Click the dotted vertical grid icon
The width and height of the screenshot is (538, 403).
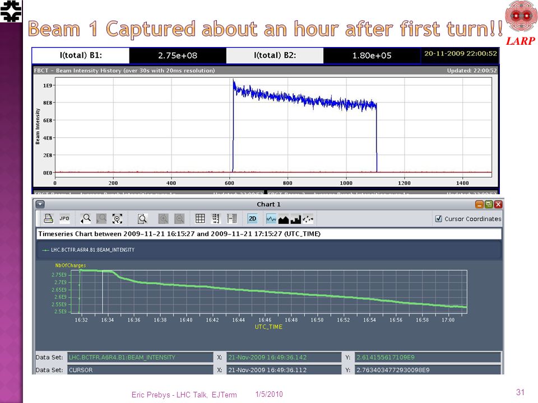[216, 219]
